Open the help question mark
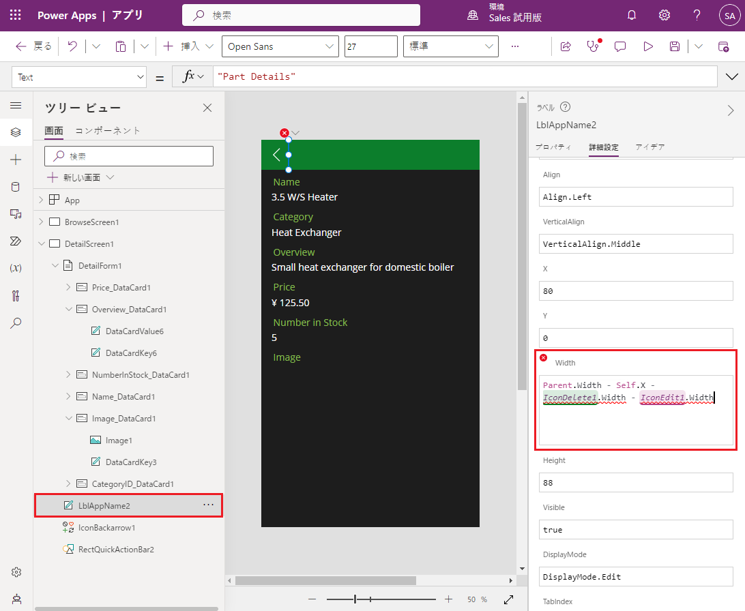Viewport: 745px width, 611px height. (697, 15)
